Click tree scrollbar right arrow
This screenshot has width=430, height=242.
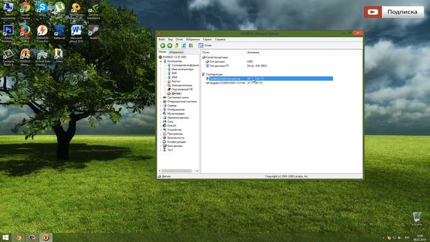197,171
